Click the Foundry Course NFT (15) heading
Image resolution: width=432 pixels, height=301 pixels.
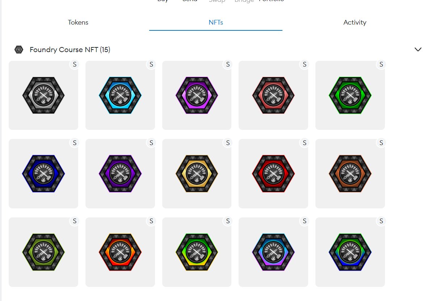point(70,50)
